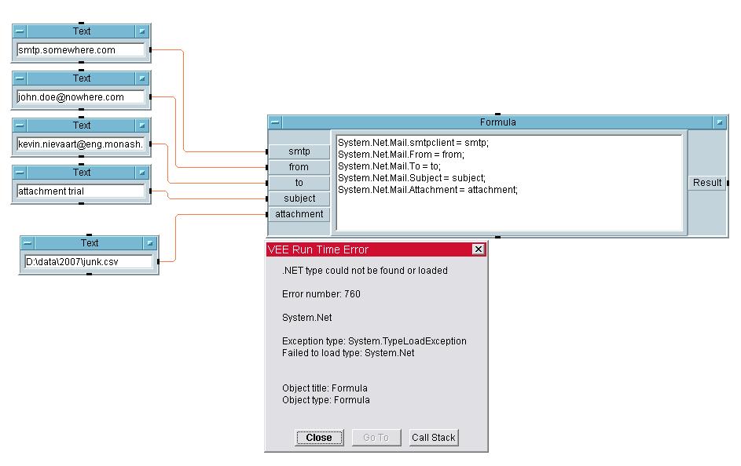
Task: Select the attachment input terminal
Action: [x=299, y=214]
